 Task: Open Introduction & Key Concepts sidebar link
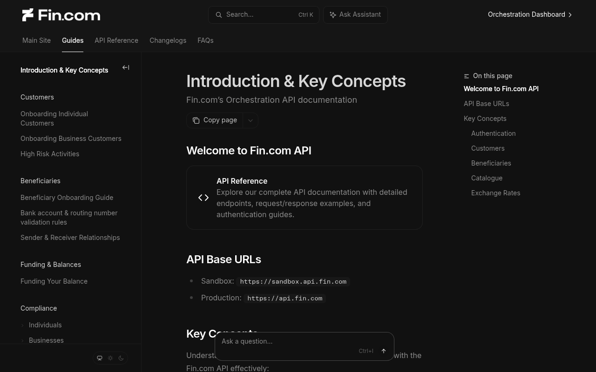(64, 70)
